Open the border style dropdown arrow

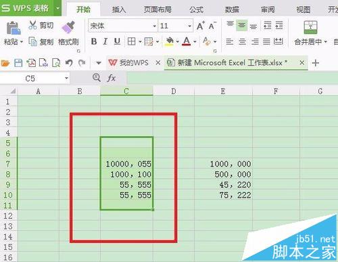click(x=140, y=42)
